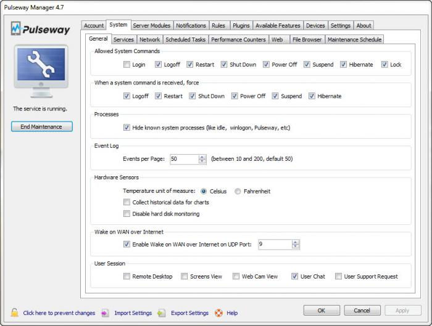Open the About tab
Viewport: 432px width, 326px height.
[363, 26]
